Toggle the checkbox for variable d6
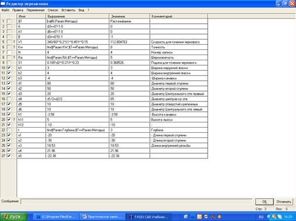296x221 pixels. [9, 109]
